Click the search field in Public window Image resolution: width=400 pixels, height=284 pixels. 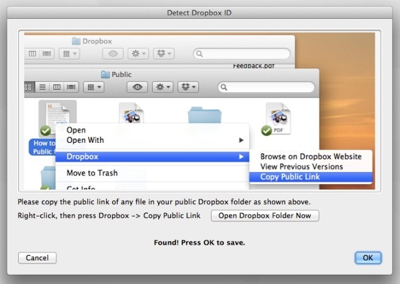click(x=266, y=87)
